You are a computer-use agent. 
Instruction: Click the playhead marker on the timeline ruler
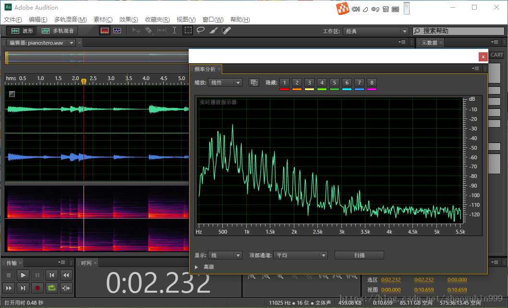(84, 81)
